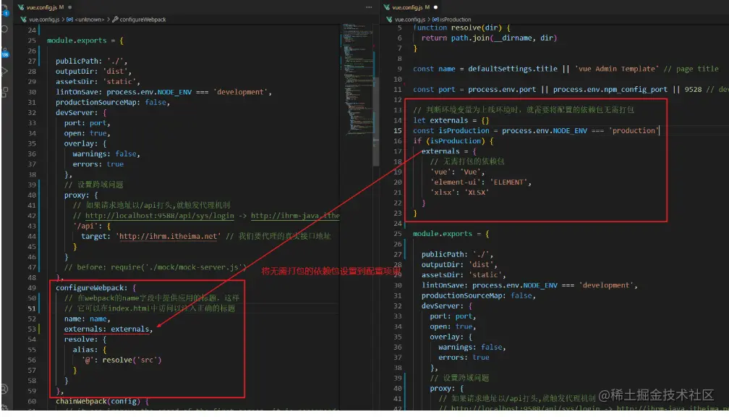This screenshot has width=729, height=417.
Task: Open More Actions menu of left editor group
Action: pos(369,7)
